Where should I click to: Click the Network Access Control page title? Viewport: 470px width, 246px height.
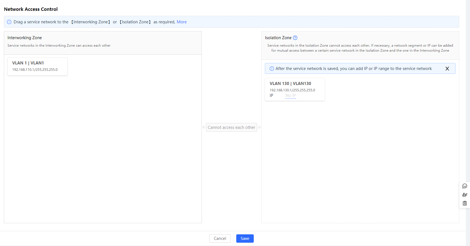31,9
